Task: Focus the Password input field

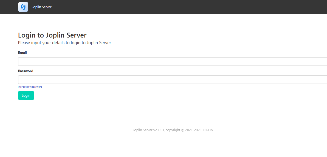Action: coord(173,79)
